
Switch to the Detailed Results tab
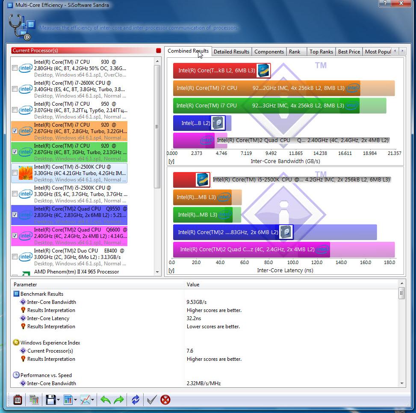pyautogui.click(x=231, y=52)
